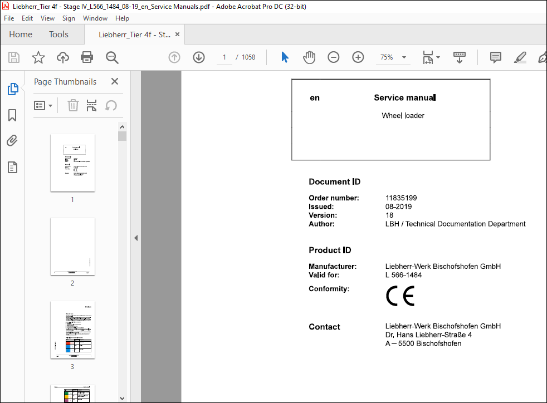Viewport: 547px width, 403px height.
Task: Click 'L 566–1484' valid for value
Action: click(404, 275)
